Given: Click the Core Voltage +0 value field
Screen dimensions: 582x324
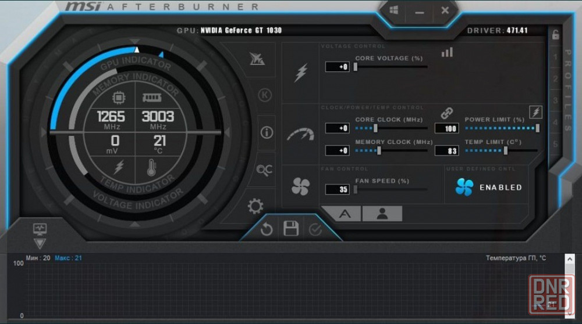Looking at the screenshot, I should [x=337, y=67].
